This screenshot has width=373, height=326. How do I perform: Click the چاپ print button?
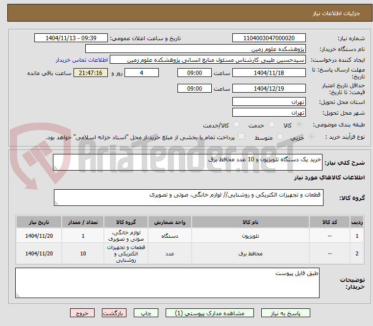click(x=146, y=313)
